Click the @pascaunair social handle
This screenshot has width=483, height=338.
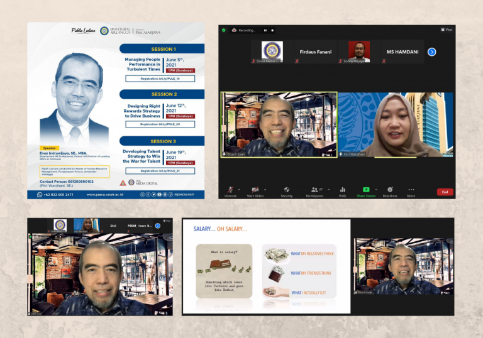[184, 195]
